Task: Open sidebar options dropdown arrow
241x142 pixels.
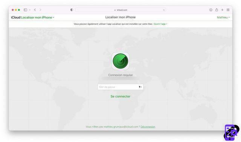Action: point(30,10)
